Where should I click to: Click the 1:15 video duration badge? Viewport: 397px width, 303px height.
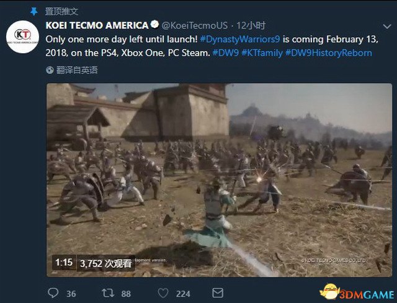coord(64,263)
